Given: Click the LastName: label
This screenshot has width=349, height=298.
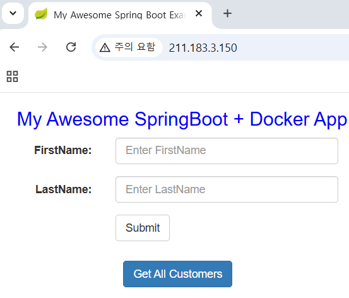Looking at the screenshot, I should [64, 189].
